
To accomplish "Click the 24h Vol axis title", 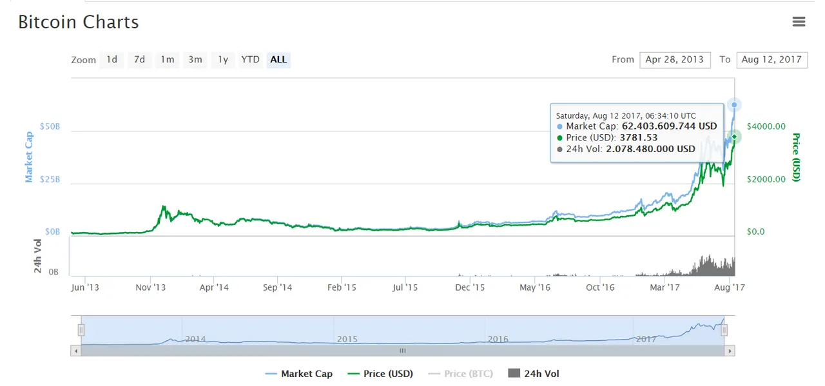I will (x=37, y=256).
